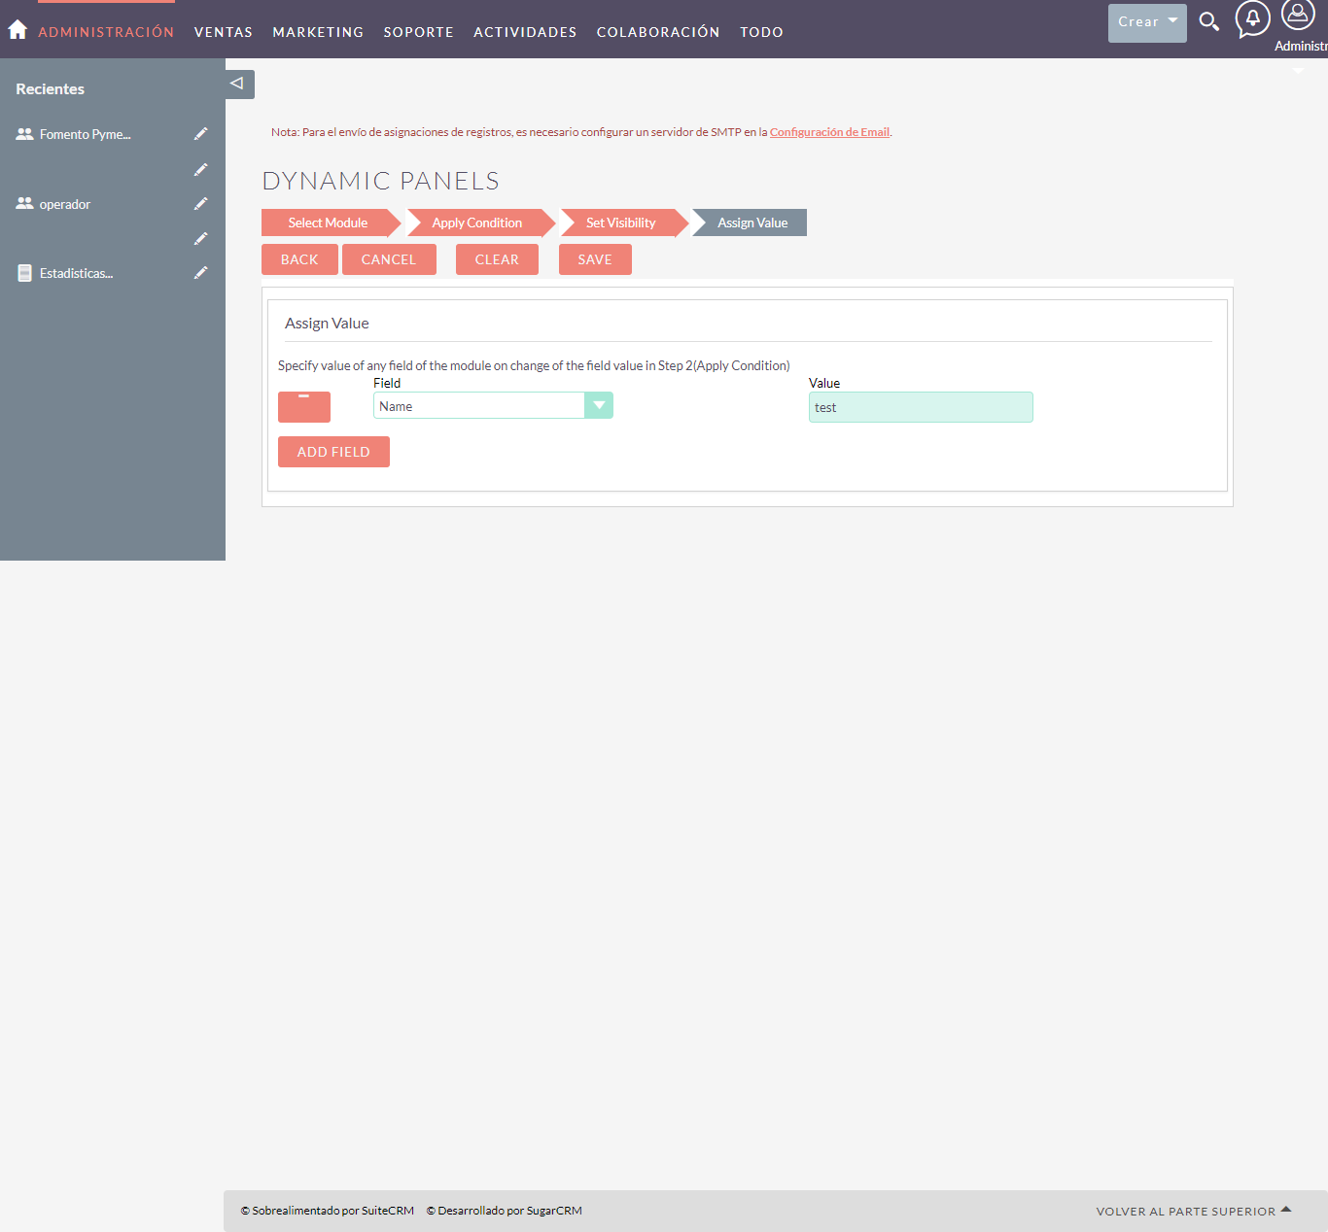Screen dimensions: 1328x1232
Task: Click the Assign Value panel heading
Action: [327, 324]
